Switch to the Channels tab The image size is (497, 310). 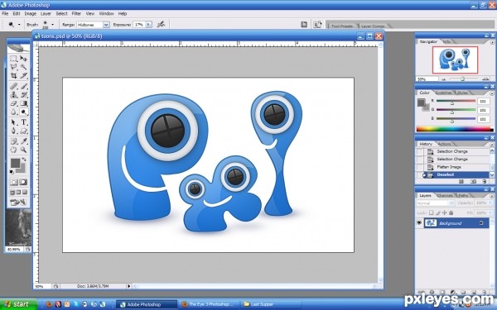coord(444,195)
